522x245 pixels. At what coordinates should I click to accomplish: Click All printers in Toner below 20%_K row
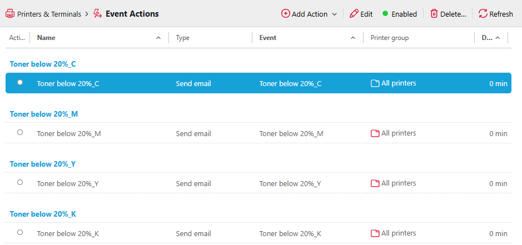click(x=399, y=233)
